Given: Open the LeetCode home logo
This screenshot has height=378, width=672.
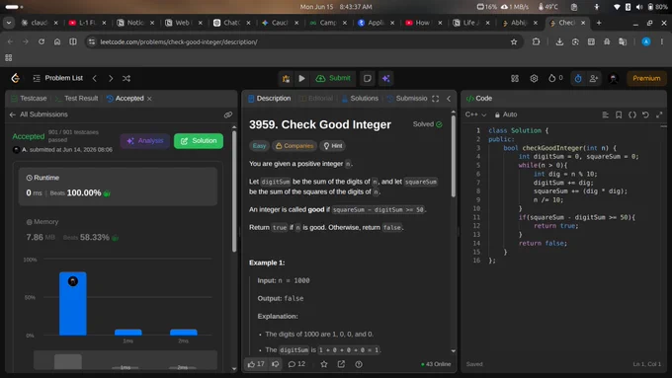Looking at the screenshot, I should (x=16, y=78).
